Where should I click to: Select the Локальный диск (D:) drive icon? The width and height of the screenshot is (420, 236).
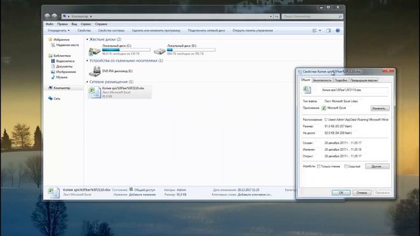click(x=159, y=50)
